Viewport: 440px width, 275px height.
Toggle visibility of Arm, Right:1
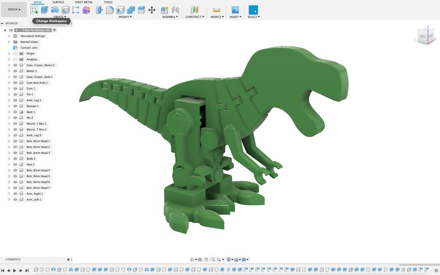(15, 194)
